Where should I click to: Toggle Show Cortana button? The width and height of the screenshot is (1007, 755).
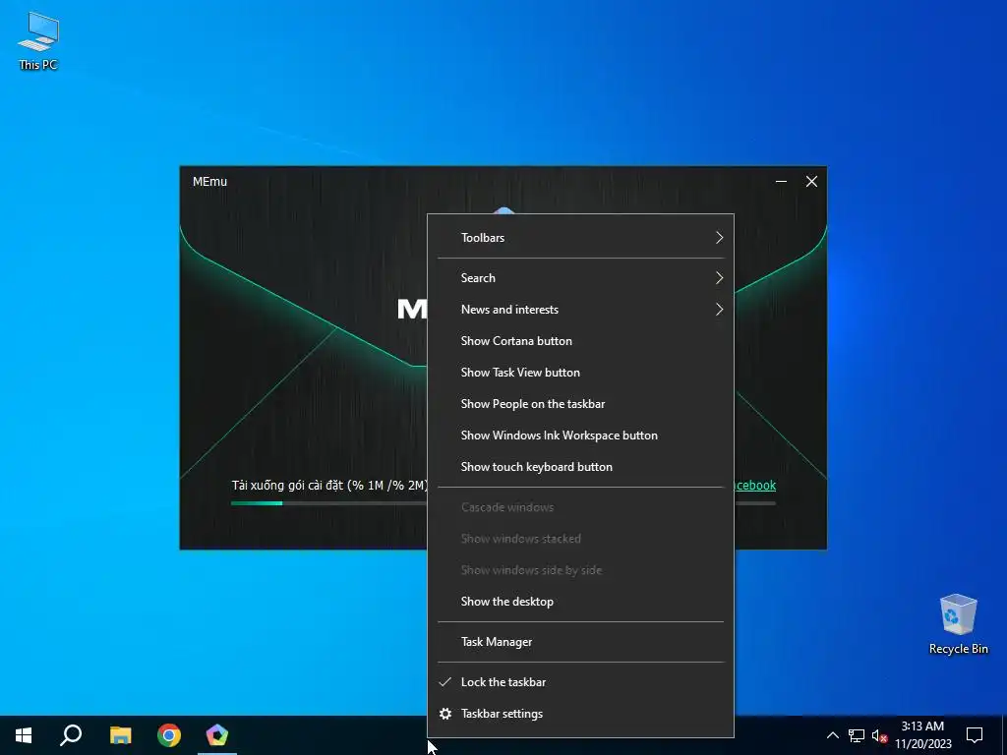tap(580, 341)
